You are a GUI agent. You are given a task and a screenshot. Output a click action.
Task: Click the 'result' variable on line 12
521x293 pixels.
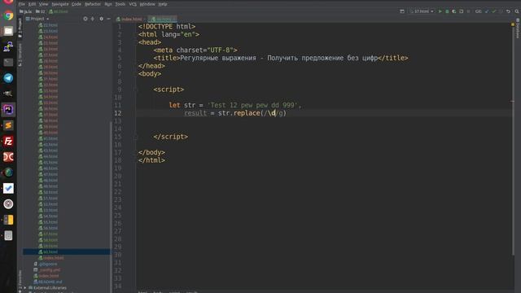point(195,113)
